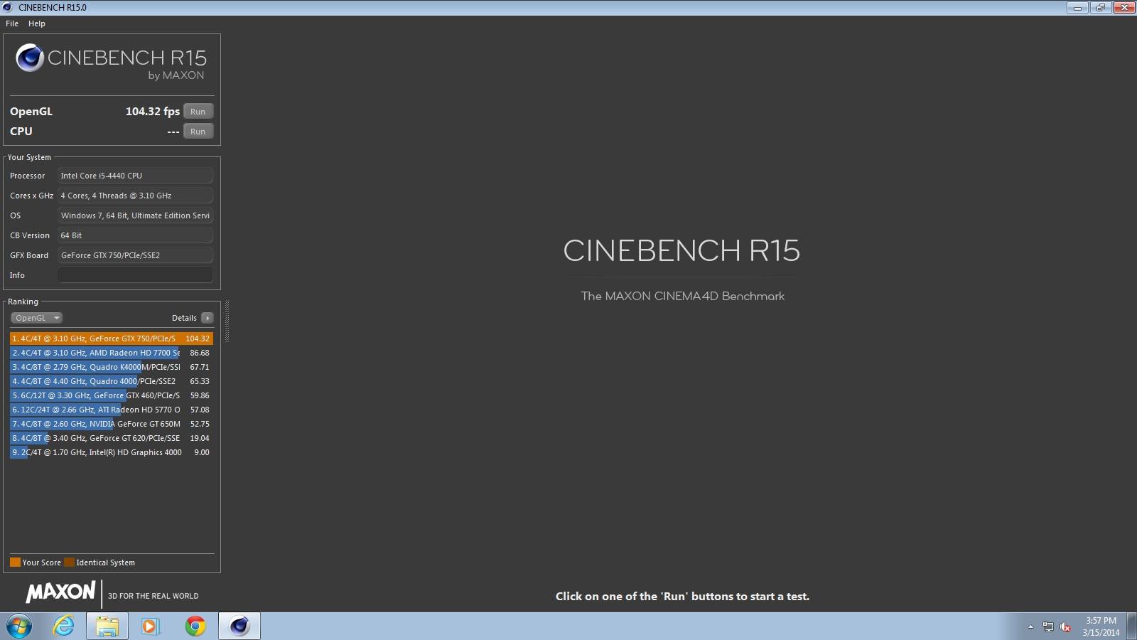Click the MAXON logo at bottom
This screenshot has height=640, width=1137.
click(x=61, y=592)
